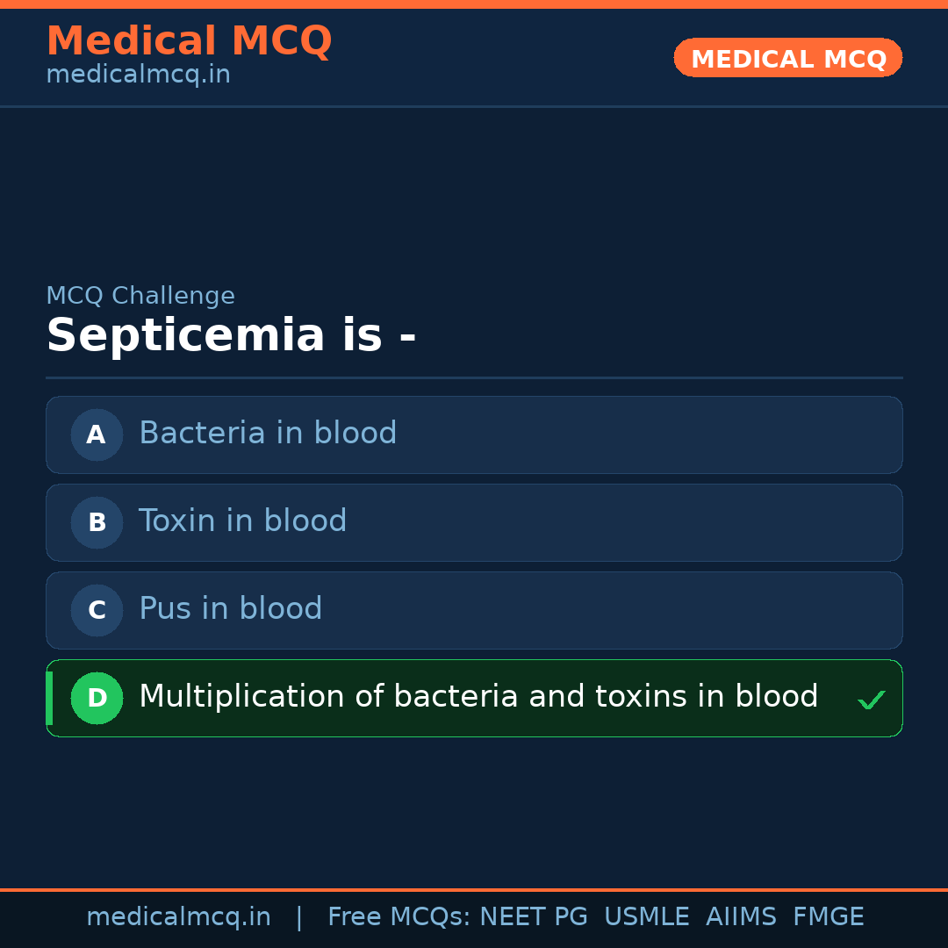Click the green checkmark on option D

coord(871,700)
